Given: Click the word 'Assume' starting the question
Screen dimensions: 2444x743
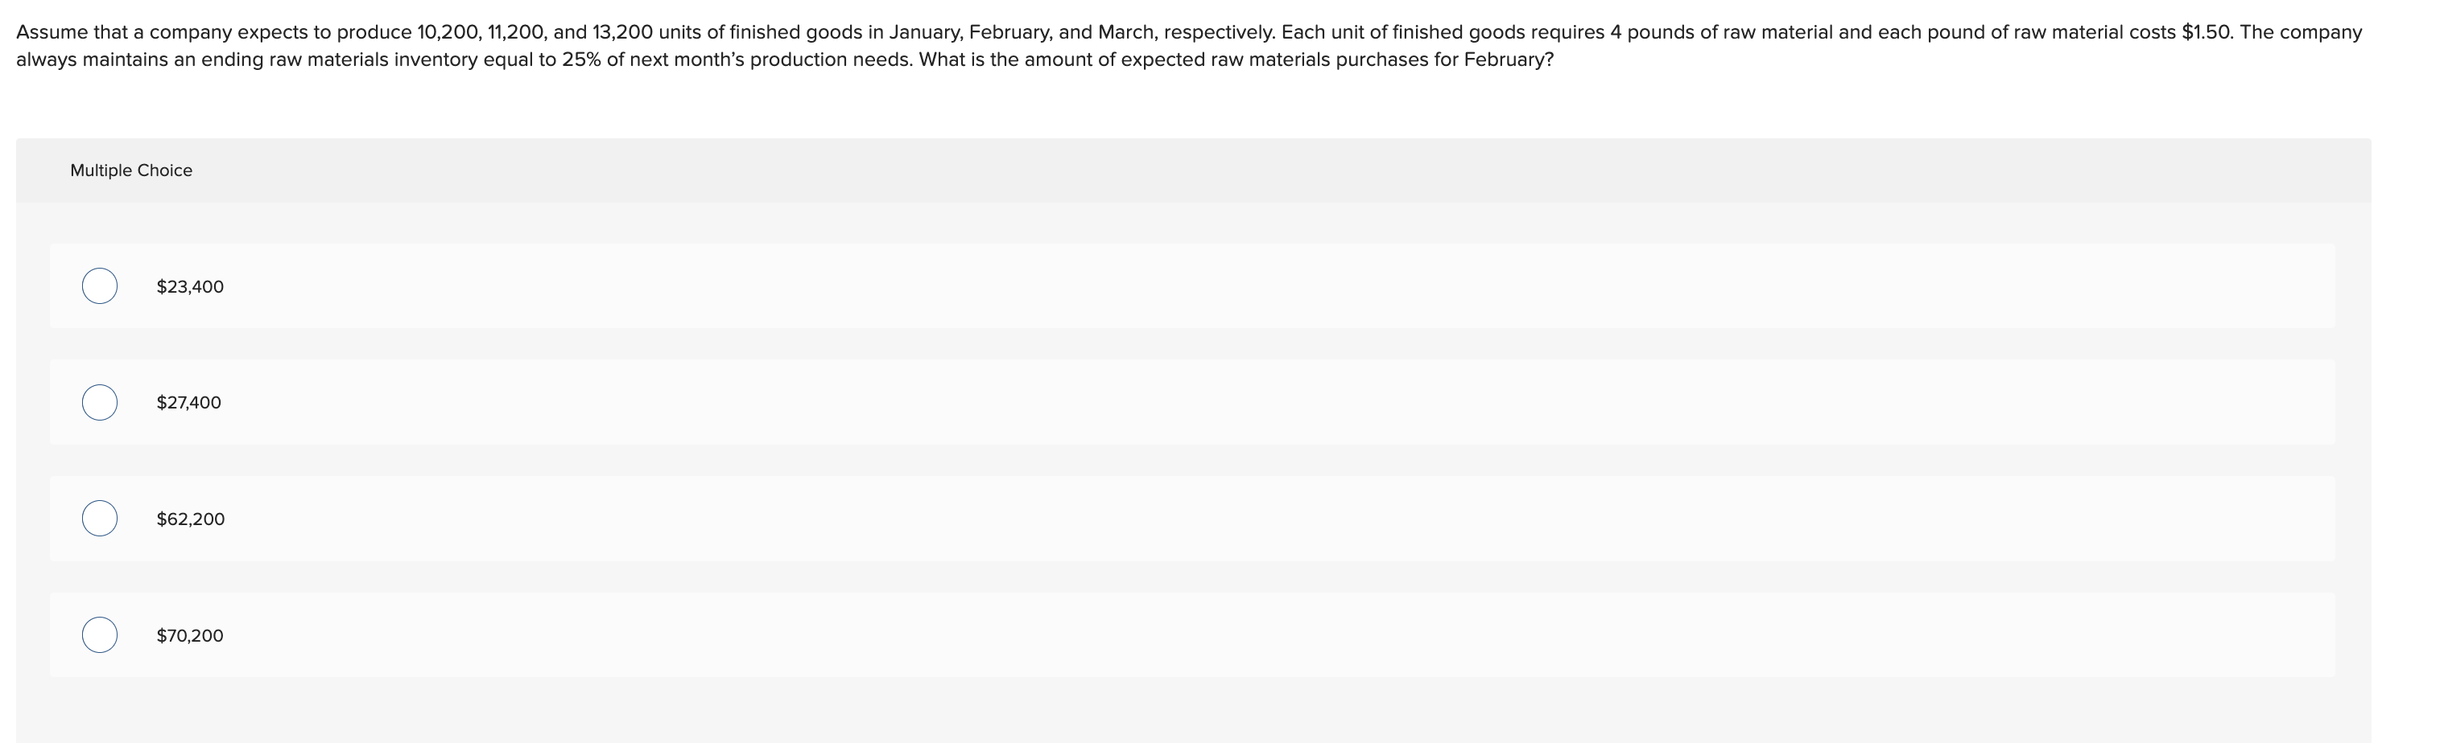Looking at the screenshot, I should (x=52, y=32).
